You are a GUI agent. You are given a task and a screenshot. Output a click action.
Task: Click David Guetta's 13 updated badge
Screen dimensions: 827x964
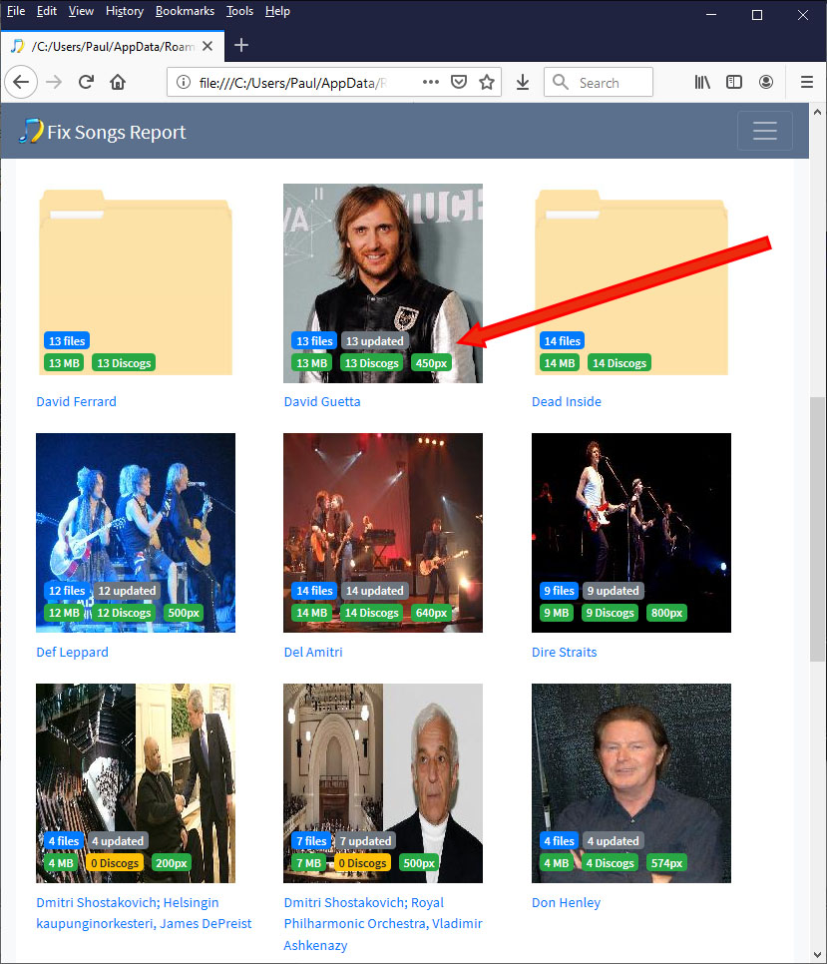tap(375, 341)
